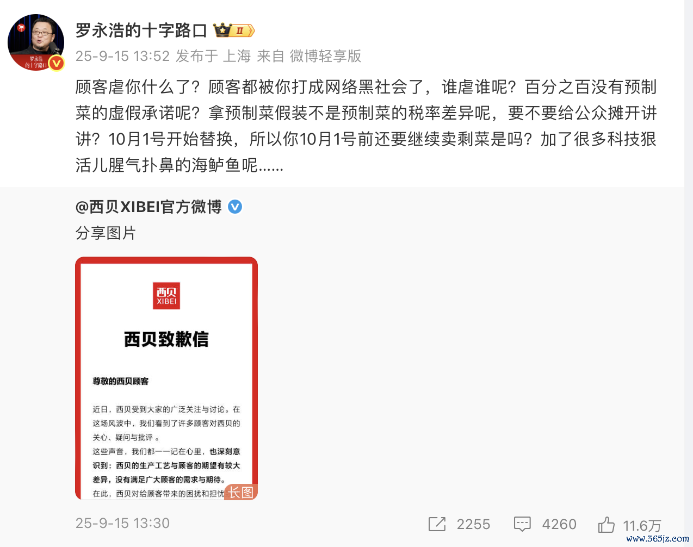Visit the @西贝XIBEI官方微博 account link
The image size is (693, 547).
coord(148,207)
